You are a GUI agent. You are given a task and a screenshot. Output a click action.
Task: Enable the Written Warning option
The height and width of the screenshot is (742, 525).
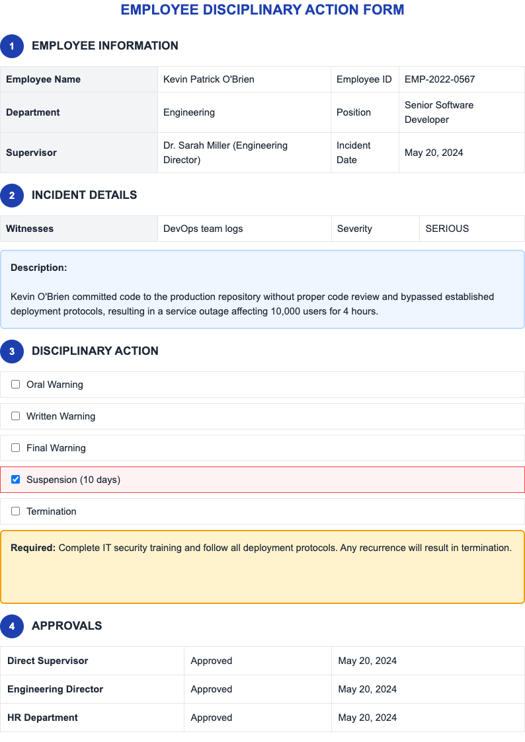point(15,416)
